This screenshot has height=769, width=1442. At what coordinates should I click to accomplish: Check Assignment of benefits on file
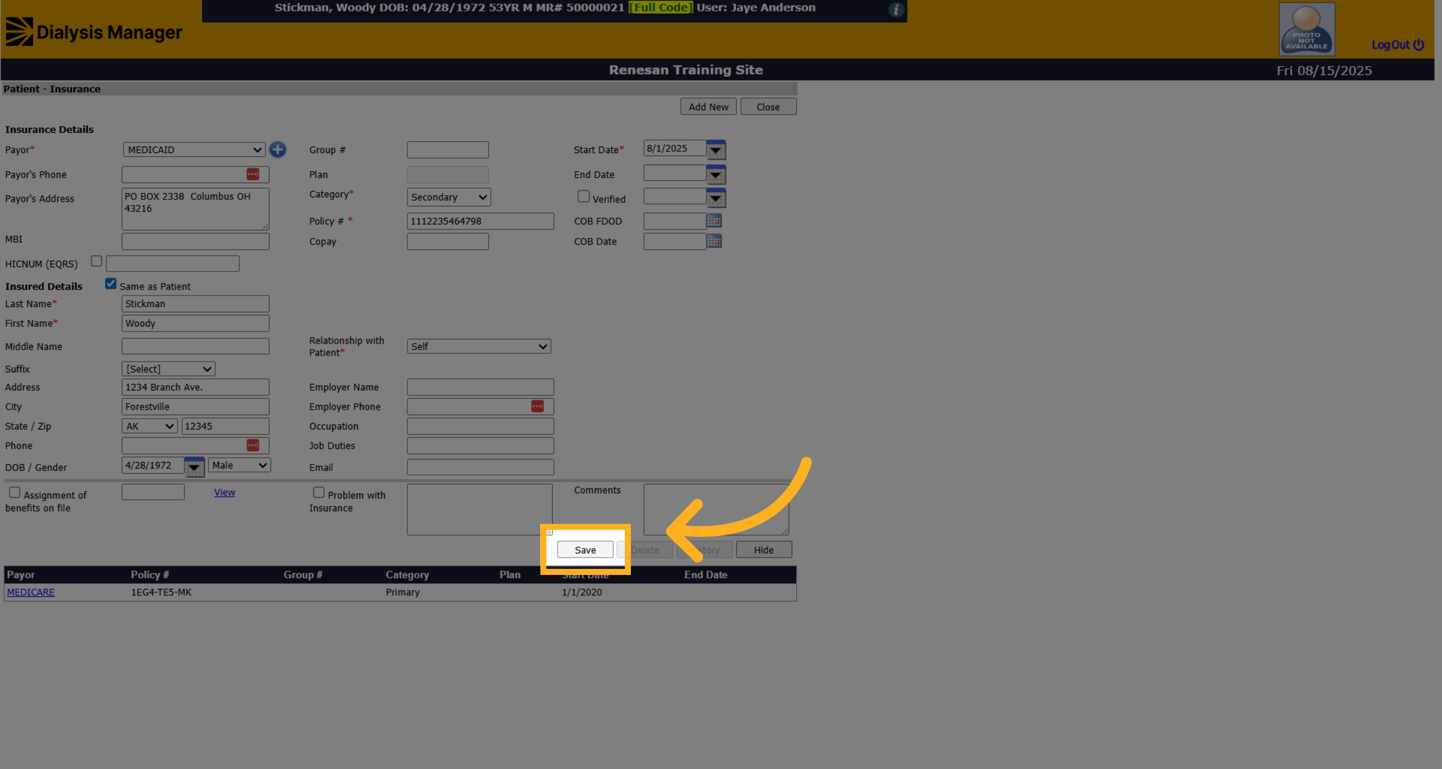tap(14, 493)
